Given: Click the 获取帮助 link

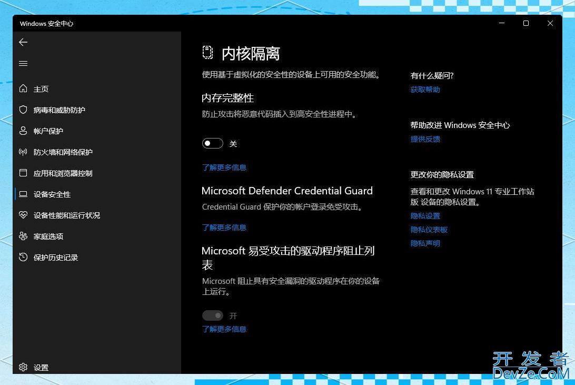Looking at the screenshot, I should (425, 90).
